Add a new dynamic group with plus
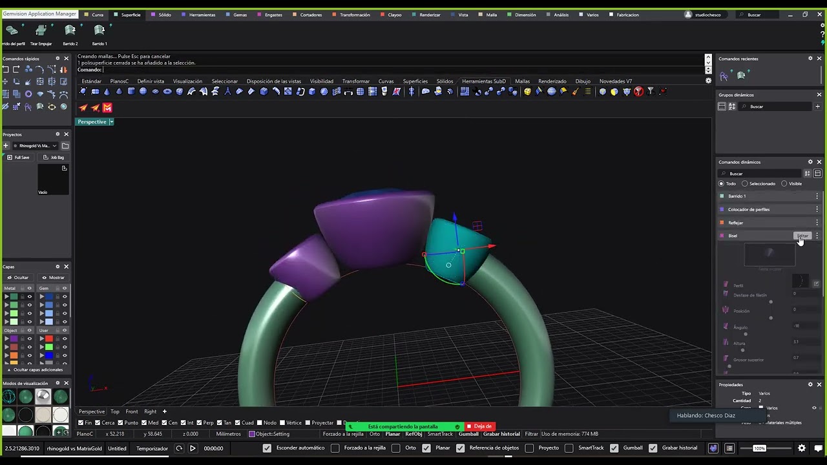This screenshot has width=827, height=465. 817,107
